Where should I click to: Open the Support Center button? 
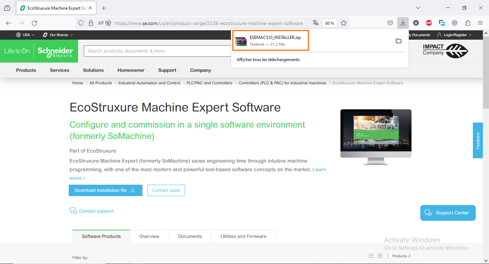point(448,213)
